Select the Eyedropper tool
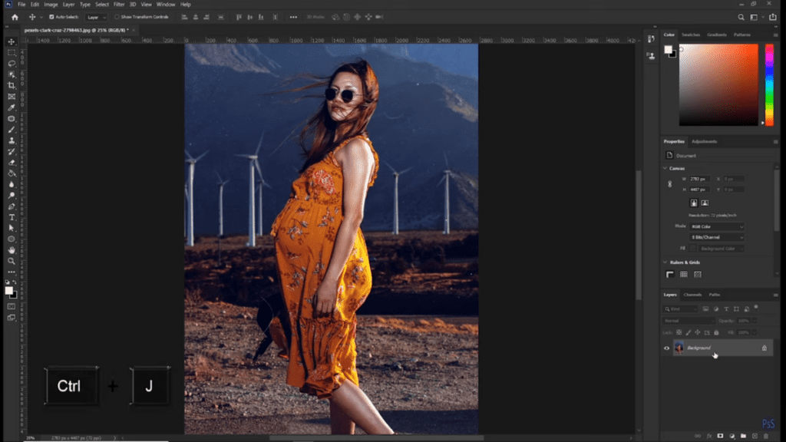 (10, 107)
